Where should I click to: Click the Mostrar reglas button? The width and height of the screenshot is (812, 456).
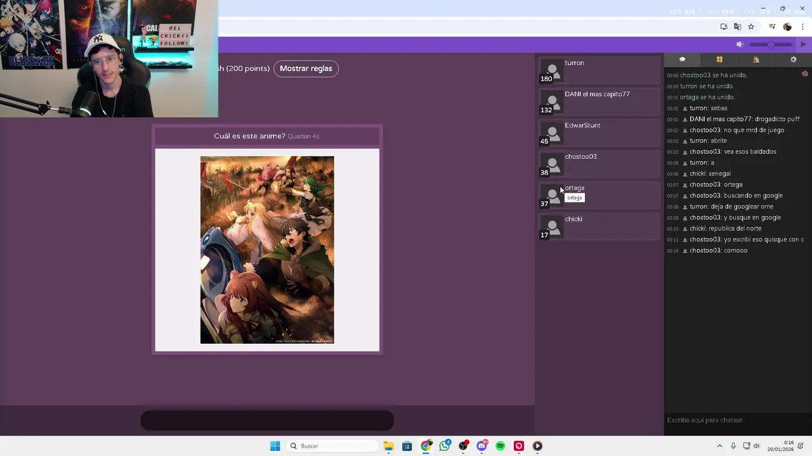(306, 68)
